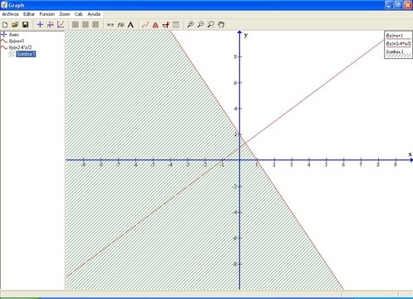Edit axes using the blue cross toolbar icon

click(40, 25)
